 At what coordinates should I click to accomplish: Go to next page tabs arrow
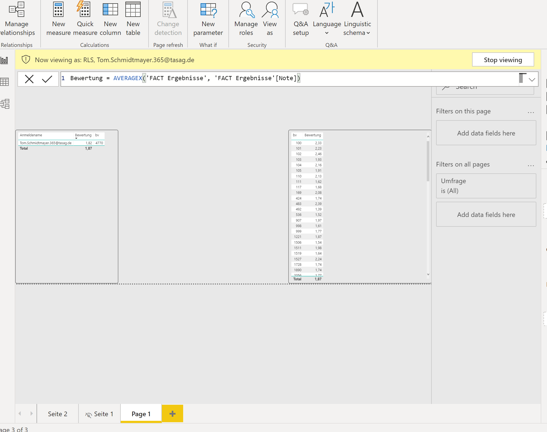pyautogui.click(x=32, y=413)
